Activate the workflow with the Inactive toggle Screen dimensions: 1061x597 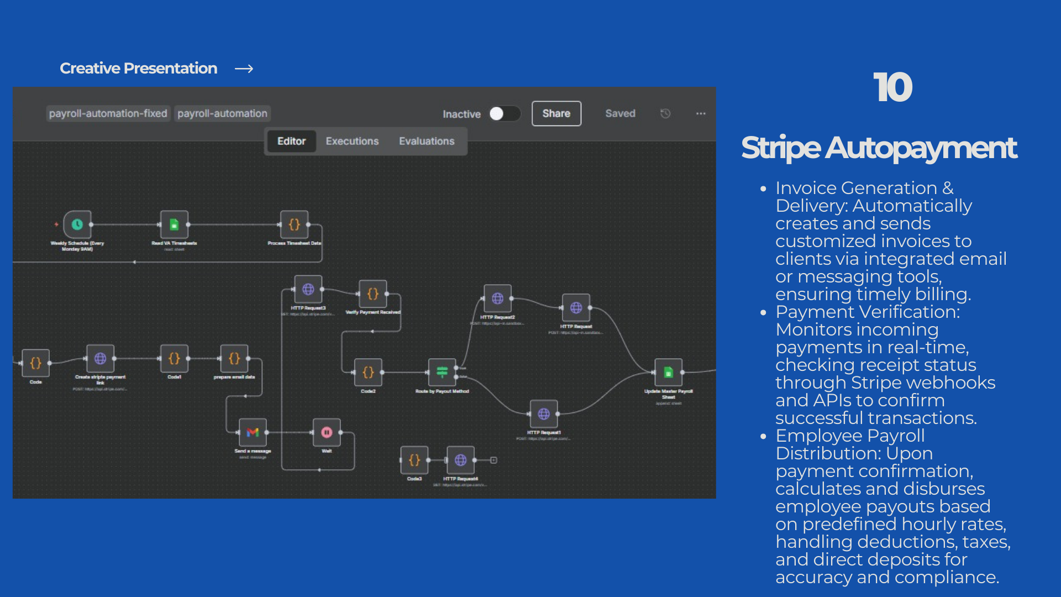(504, 113)
